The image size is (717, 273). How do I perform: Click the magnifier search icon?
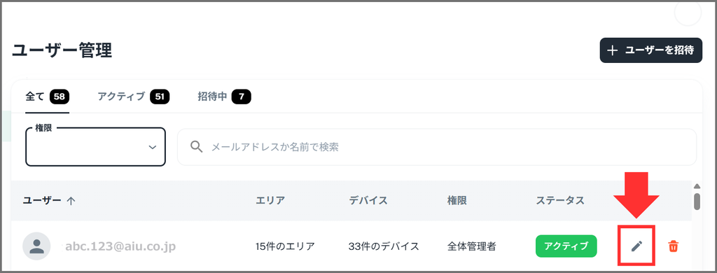[197, 147]
